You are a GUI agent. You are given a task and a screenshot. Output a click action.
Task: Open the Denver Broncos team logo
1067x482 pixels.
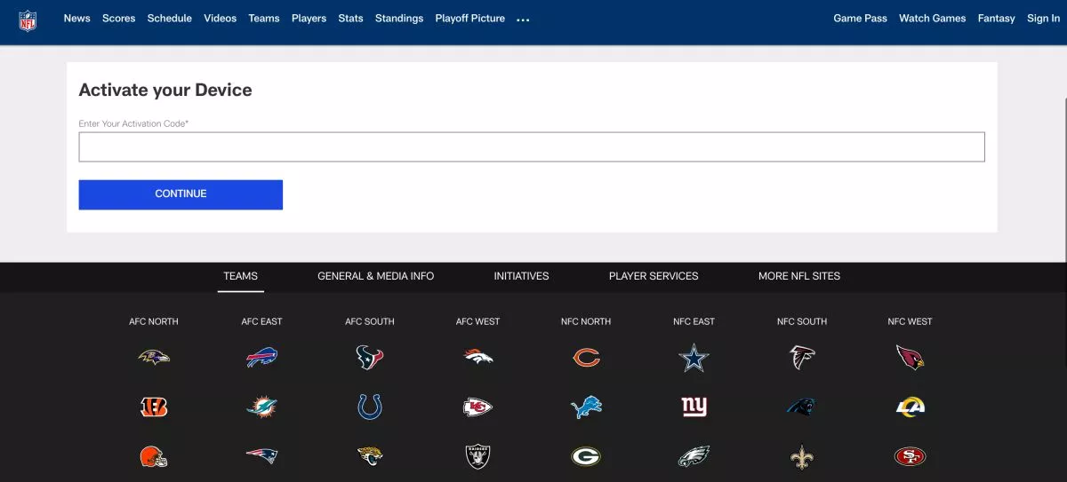coord(478,357)
